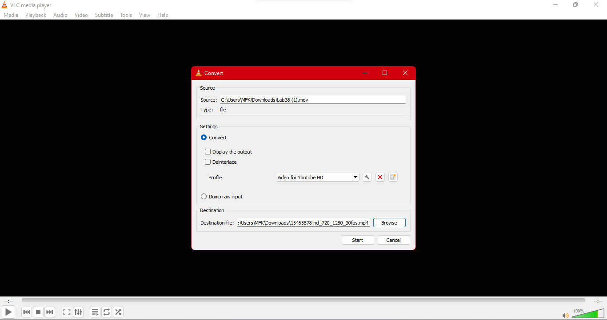This screenshot has width=607, height=320.
Task: Click the volume slider at 100%
Action: pos(588,314)
